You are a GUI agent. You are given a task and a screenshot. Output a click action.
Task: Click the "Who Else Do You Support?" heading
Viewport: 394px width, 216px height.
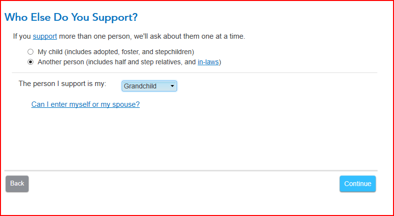71,17
